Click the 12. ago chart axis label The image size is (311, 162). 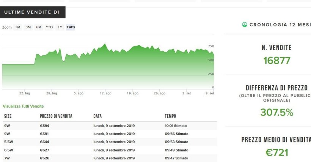(x=105, y=93)
